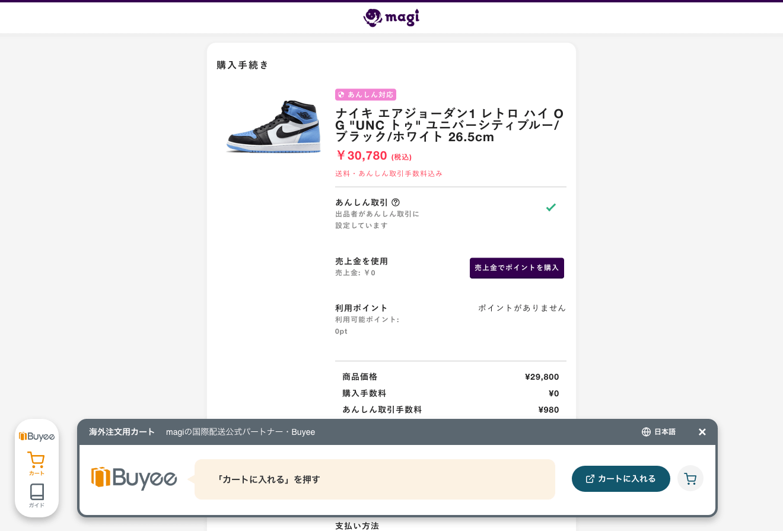Viewport: 783px width, 531px height.
Task: Click the 海外注文用カート panel title
Action: (x=122, y=432)
